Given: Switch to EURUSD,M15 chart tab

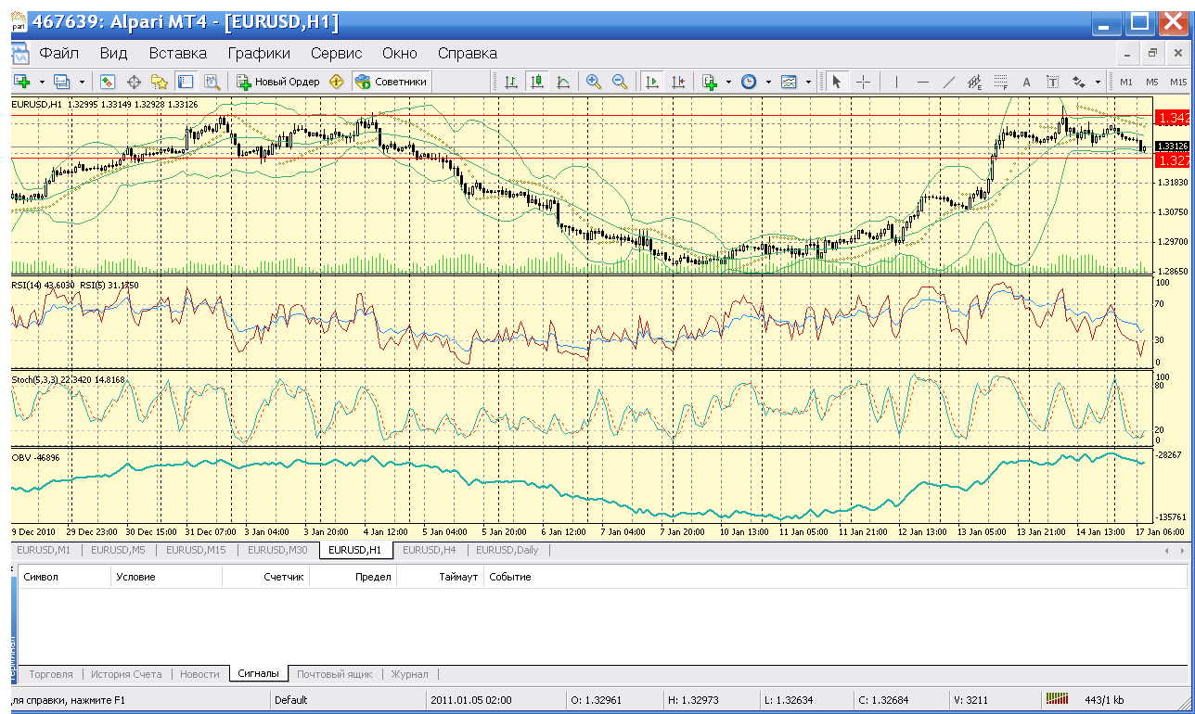Looking at the screenshot, I should 195,550.
